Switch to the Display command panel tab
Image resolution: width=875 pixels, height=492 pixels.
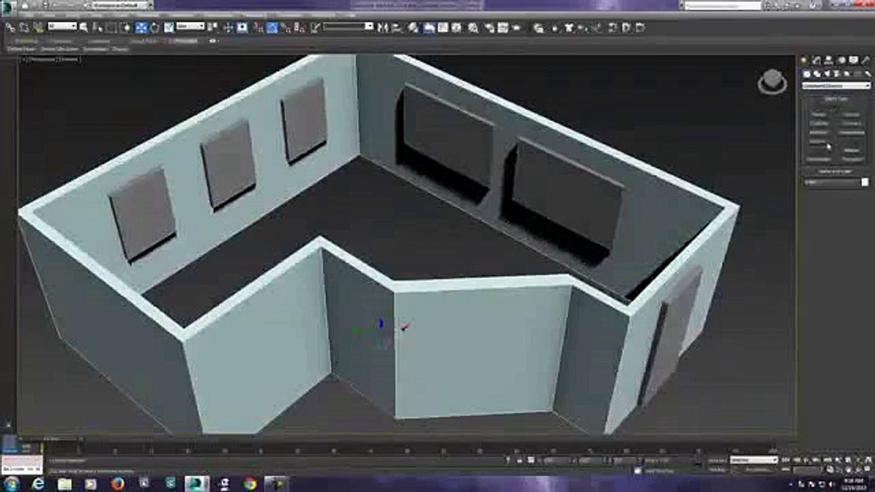point(853,61)
